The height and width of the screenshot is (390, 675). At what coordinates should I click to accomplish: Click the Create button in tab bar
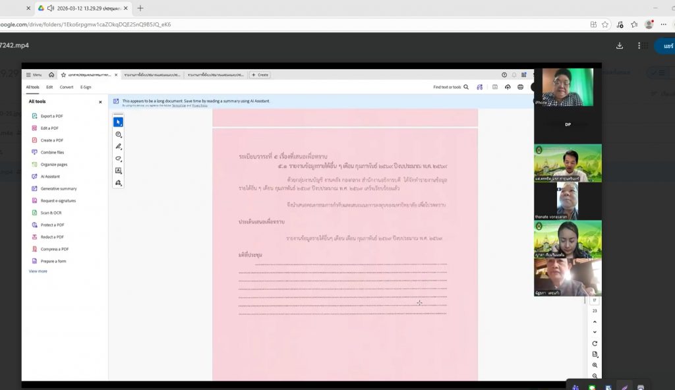[260, 75]
